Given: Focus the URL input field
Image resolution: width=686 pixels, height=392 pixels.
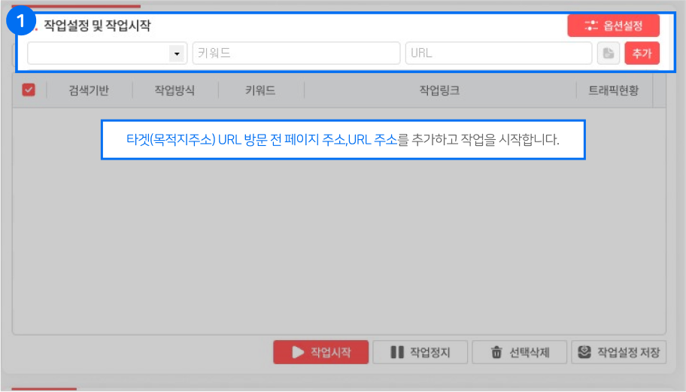Looking at the screenshot, I should tap(499, 53).
